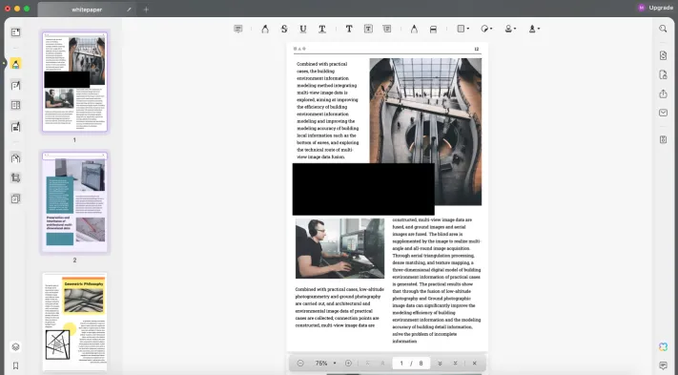Image resolution: width=678 pixels, height=375 pixels.
Task: Select the highlighter tool in top toolbar
Action: pos(265,29)
